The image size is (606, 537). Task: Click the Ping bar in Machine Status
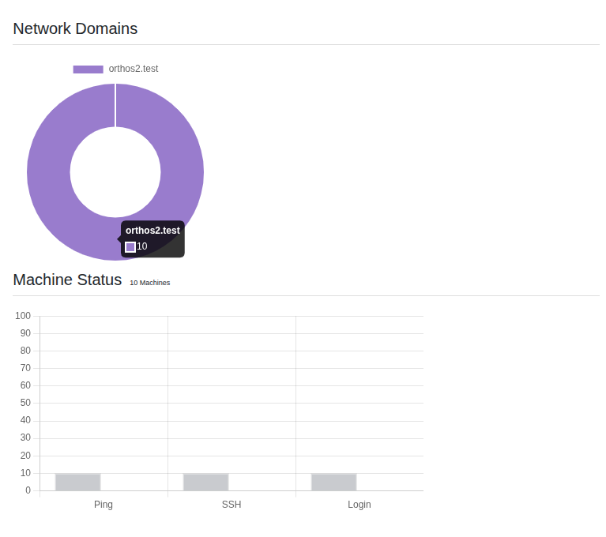(77, 482)
